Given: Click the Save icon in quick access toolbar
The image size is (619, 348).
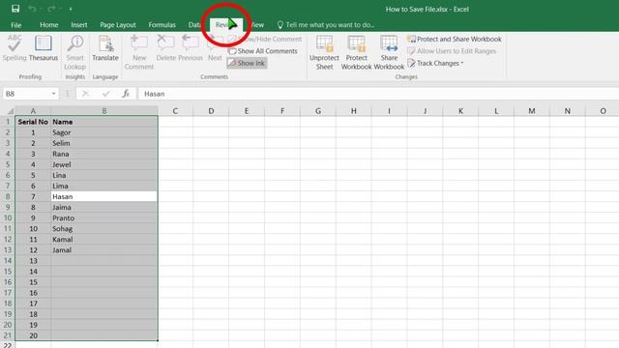Looking at the screenshot, I should [15, 9].
